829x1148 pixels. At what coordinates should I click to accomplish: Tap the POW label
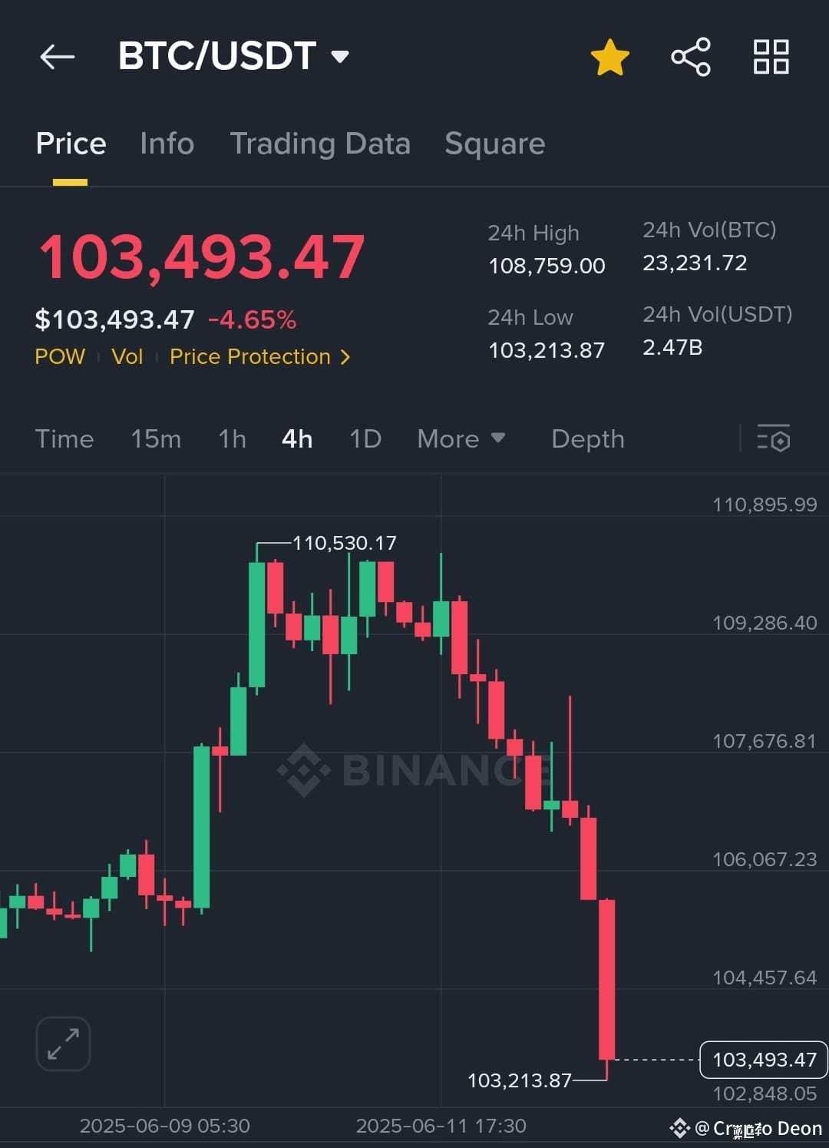point(60,356)
